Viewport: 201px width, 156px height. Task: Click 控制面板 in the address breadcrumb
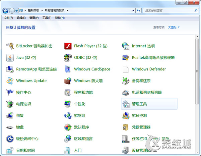click(x=33, y=10)
